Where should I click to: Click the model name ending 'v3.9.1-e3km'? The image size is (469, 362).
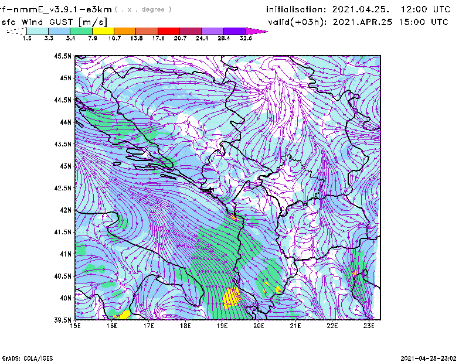(56, 9)
